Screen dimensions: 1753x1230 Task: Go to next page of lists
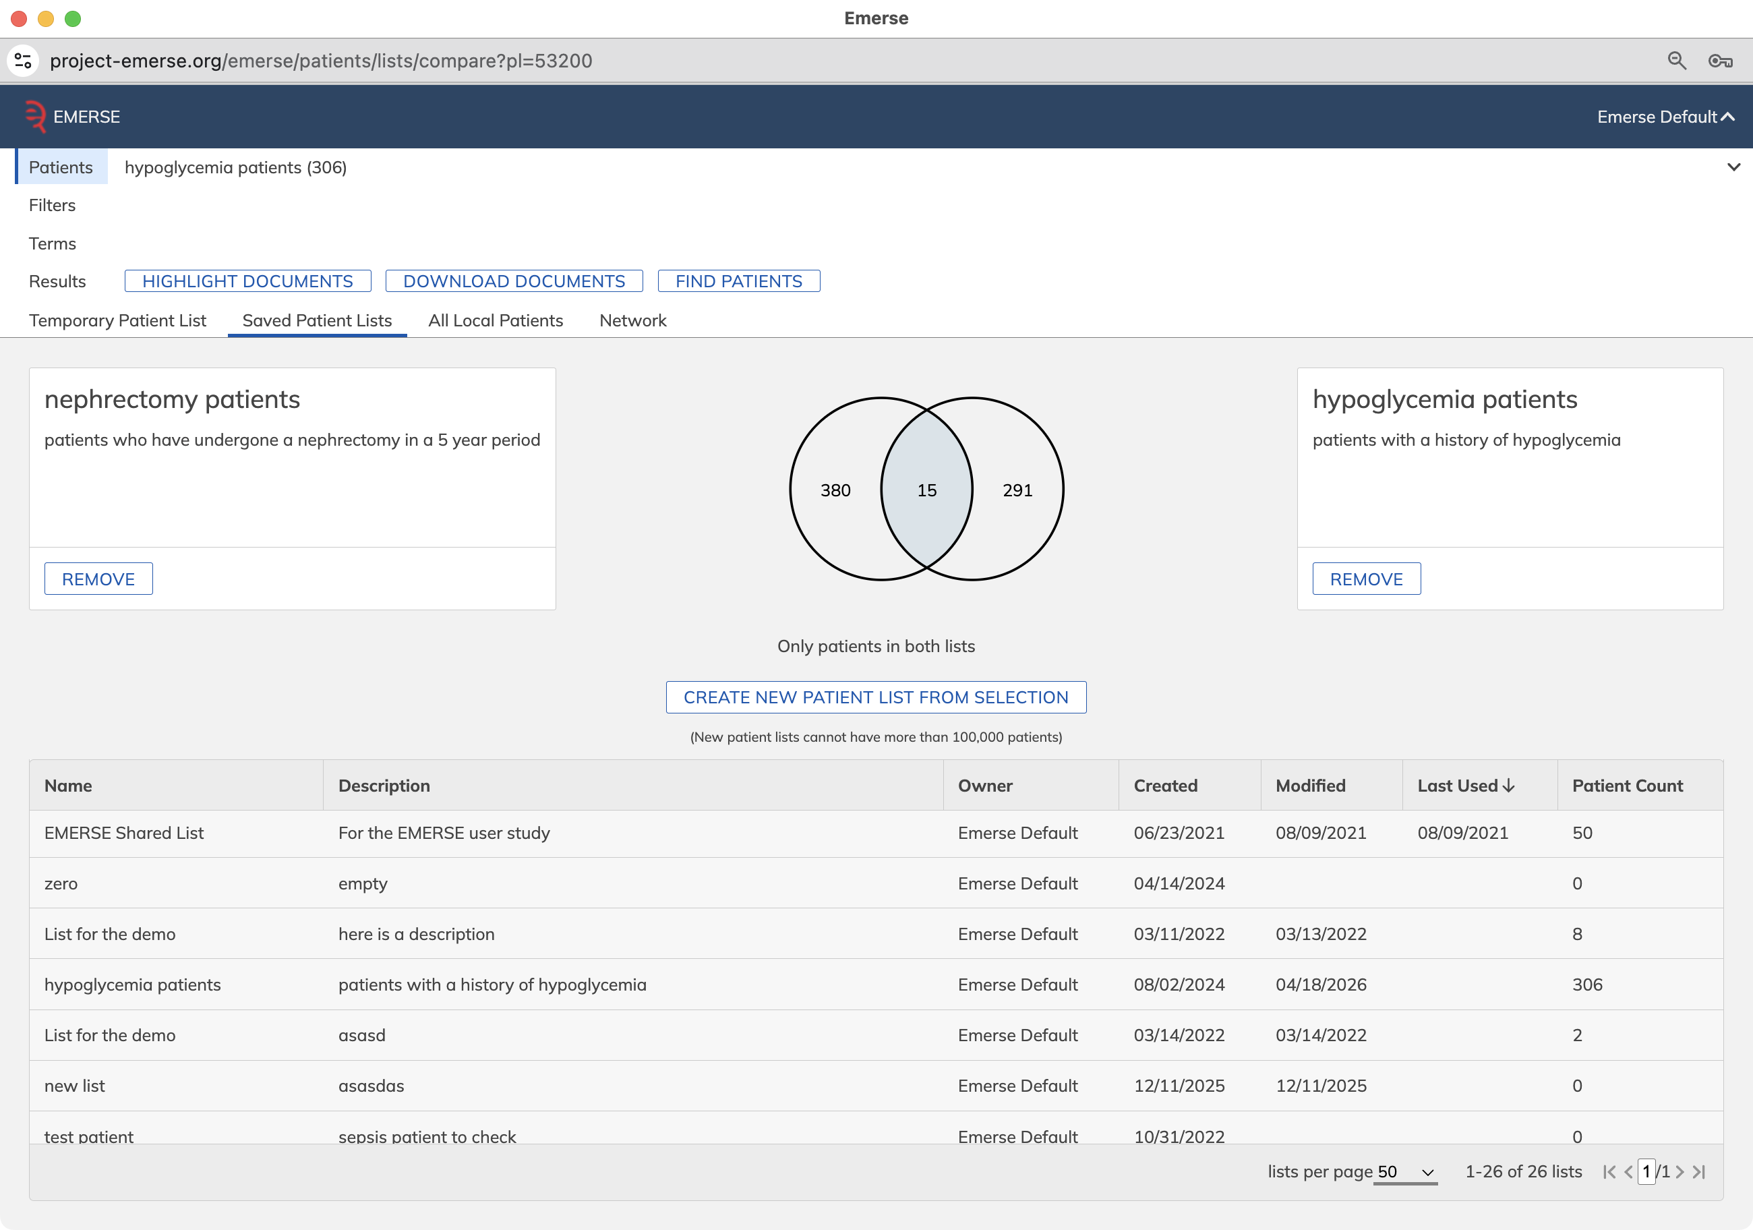point(1680,1171)
